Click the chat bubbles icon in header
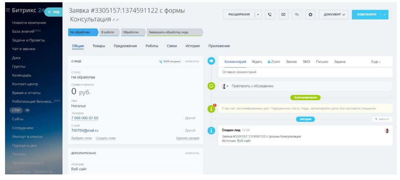 click(x=297, y=14)
